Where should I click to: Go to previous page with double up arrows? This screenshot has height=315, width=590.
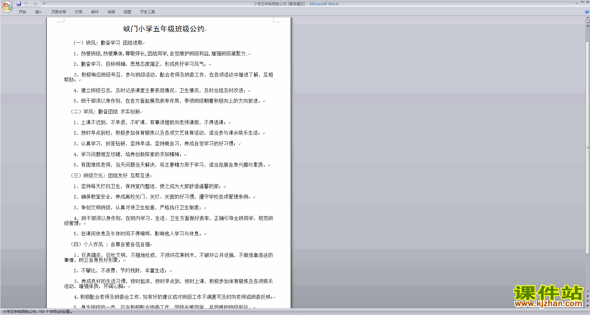pyautogui.click(x=588, y=296)
